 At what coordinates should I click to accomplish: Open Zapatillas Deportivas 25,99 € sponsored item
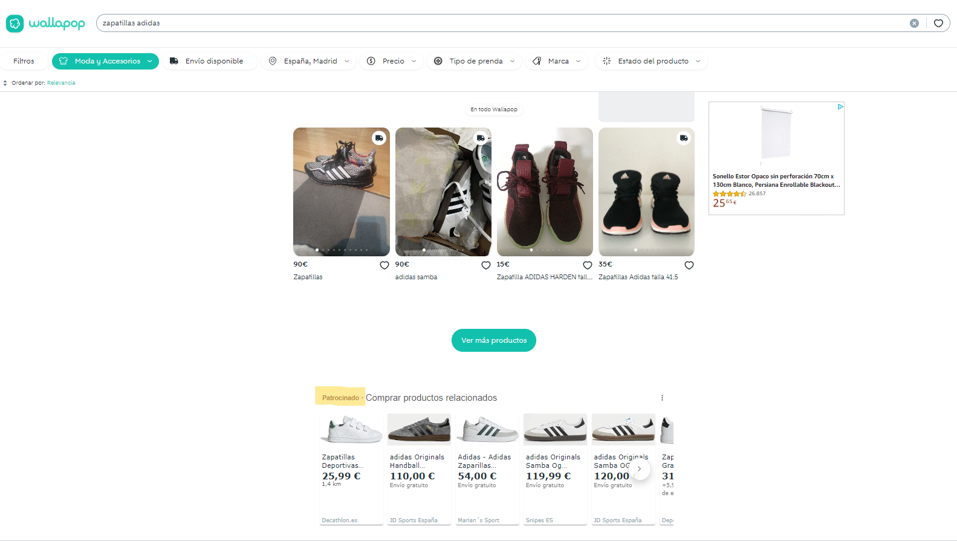pyautogui.click(x=351, y=469)
